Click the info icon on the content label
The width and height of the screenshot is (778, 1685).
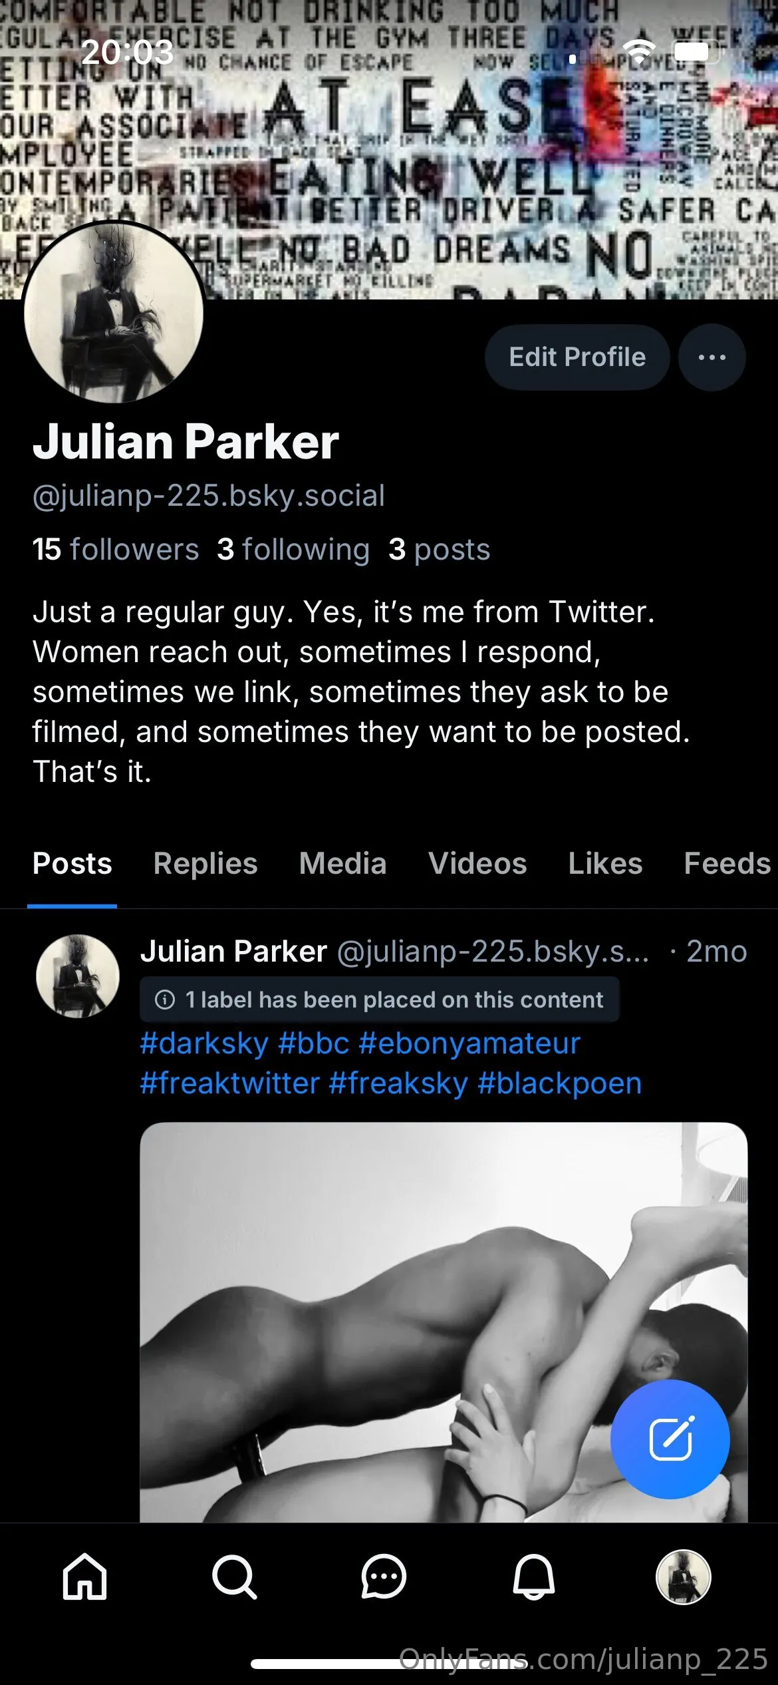166,1000
